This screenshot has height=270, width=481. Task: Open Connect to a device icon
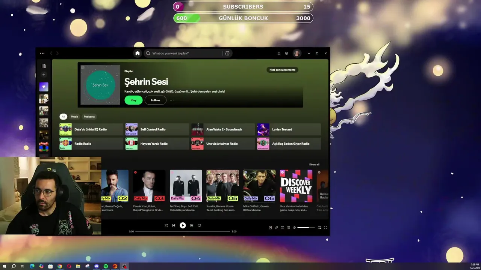coord(288,228)
